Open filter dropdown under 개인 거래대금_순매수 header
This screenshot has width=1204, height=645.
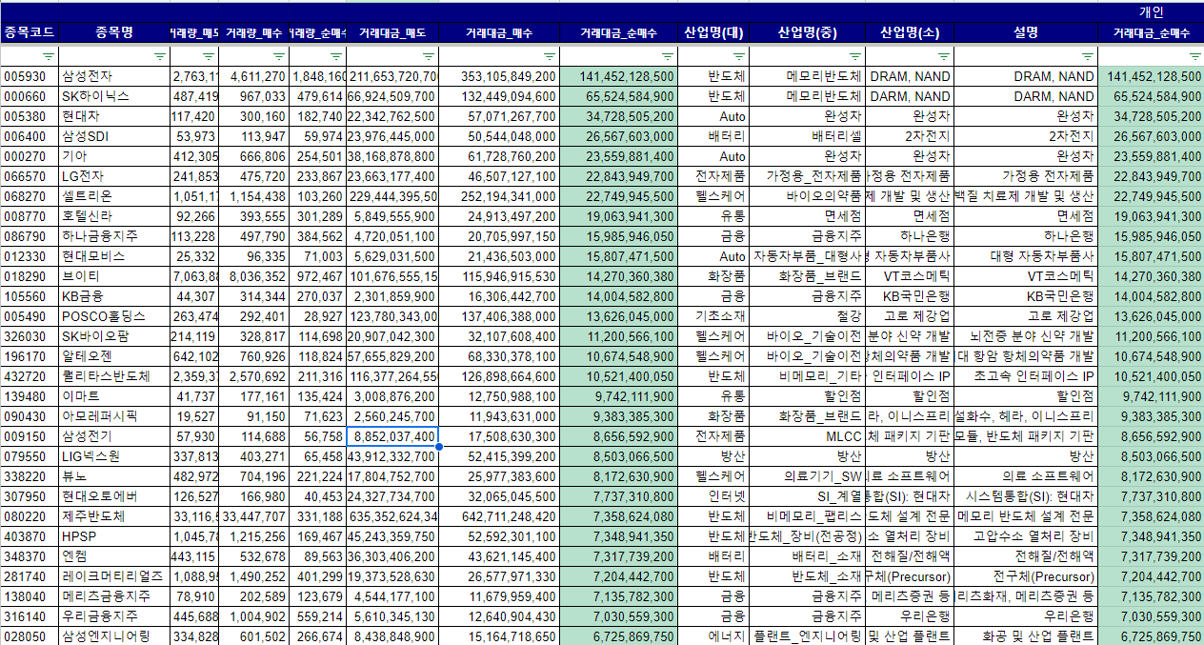pyautogui.click(x=1194, y=56)
